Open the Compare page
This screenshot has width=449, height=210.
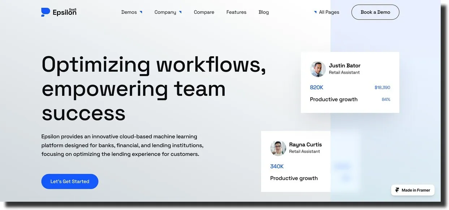coord(204,12)
